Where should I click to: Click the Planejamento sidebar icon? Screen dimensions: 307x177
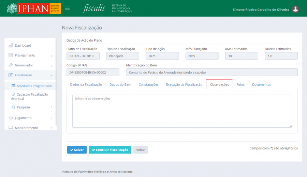[x=11, y=55]
